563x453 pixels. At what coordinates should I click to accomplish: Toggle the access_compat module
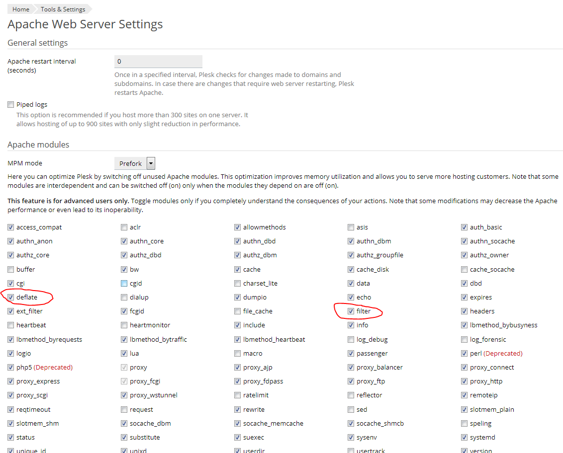pos(11,227)
